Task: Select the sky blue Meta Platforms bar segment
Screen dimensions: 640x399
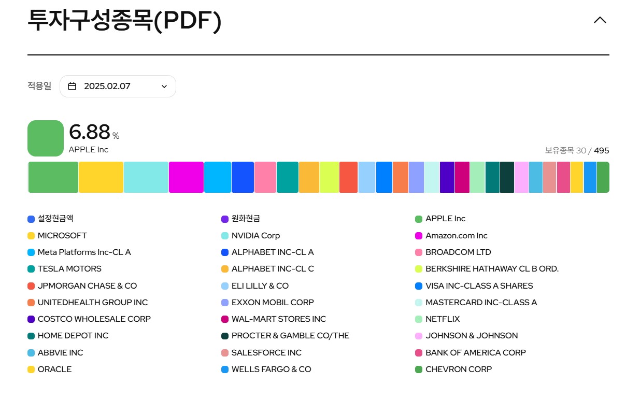Action: (218, 177)
